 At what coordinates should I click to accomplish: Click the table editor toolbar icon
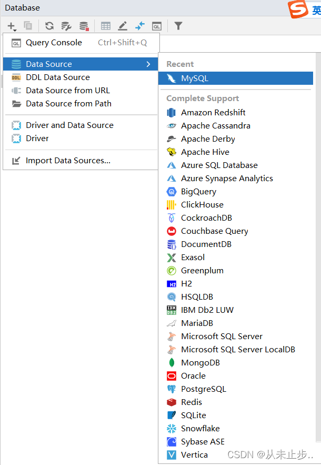[106, 26]
